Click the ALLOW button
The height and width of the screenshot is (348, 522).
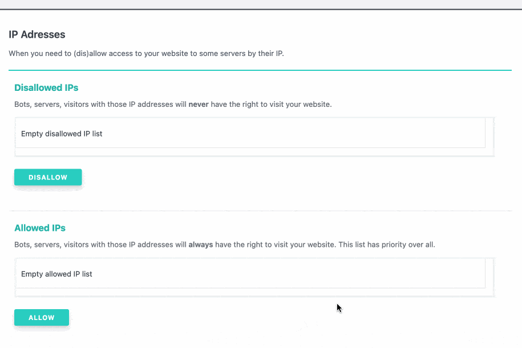coord(42,317)
